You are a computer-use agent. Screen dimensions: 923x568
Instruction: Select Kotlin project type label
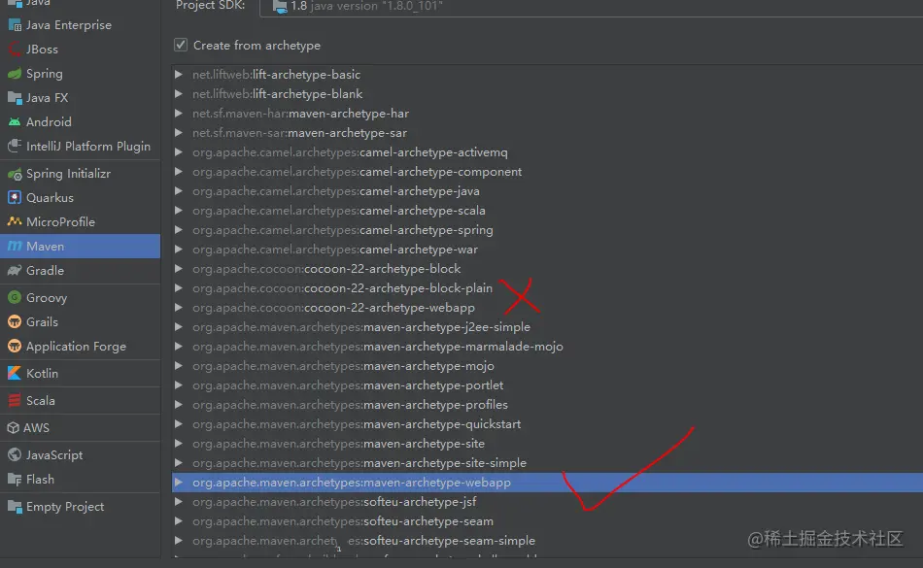click(42, 374)
